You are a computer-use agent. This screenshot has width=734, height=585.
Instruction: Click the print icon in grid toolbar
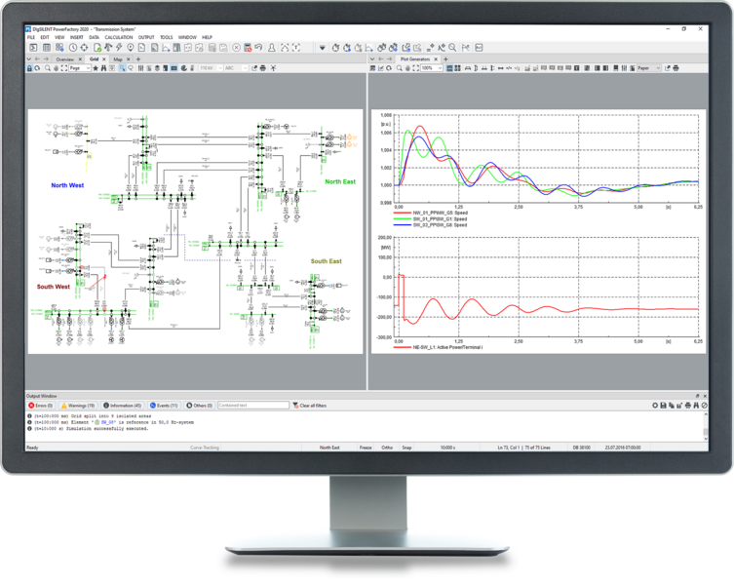coord(263,68)
